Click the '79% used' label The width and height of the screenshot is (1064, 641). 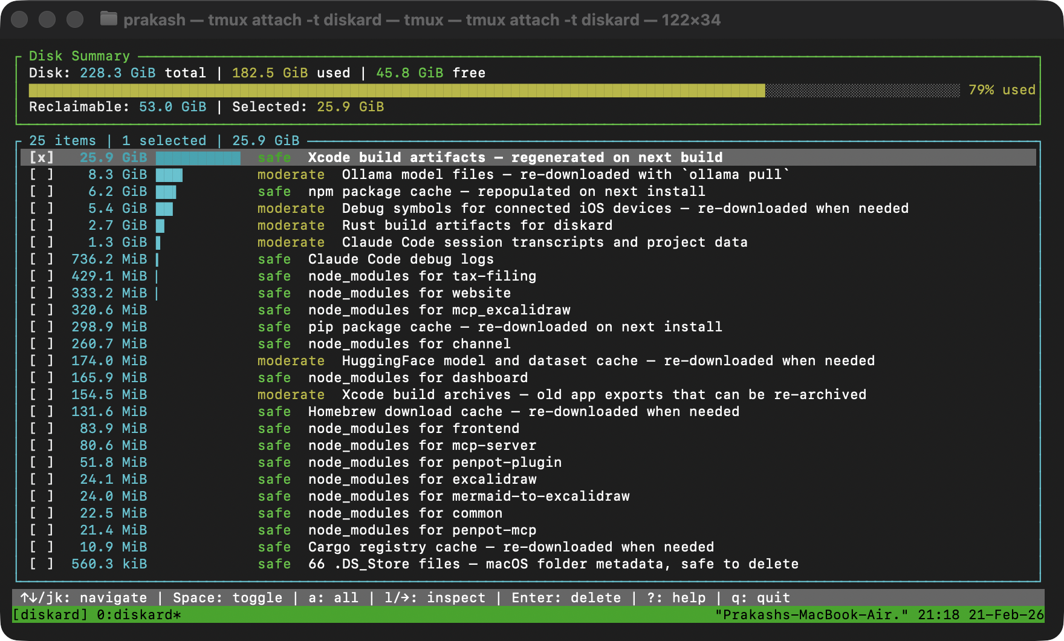[1002, 89]
